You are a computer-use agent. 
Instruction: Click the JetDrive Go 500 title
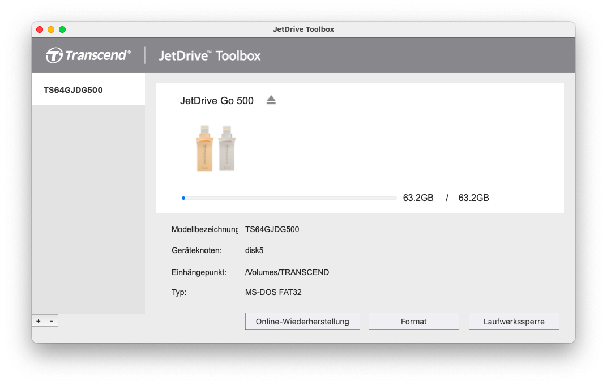[217, 101]
